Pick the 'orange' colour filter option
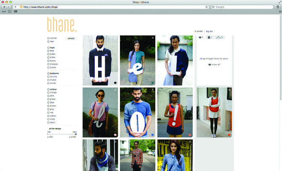 coord(48,92)
